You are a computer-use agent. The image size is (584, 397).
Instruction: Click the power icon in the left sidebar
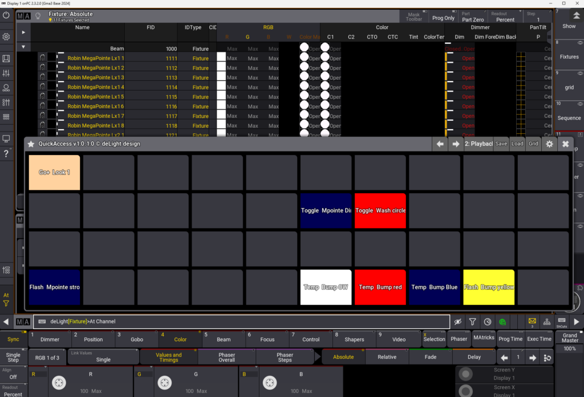pos(6,15)
